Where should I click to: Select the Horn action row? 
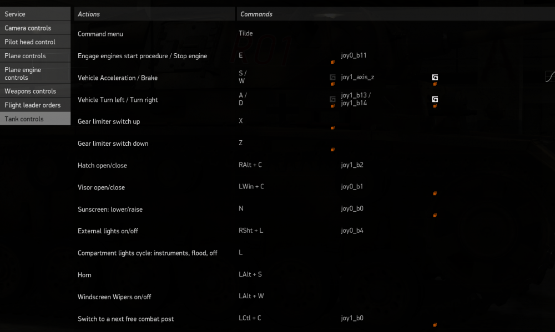tap(84, 275)
